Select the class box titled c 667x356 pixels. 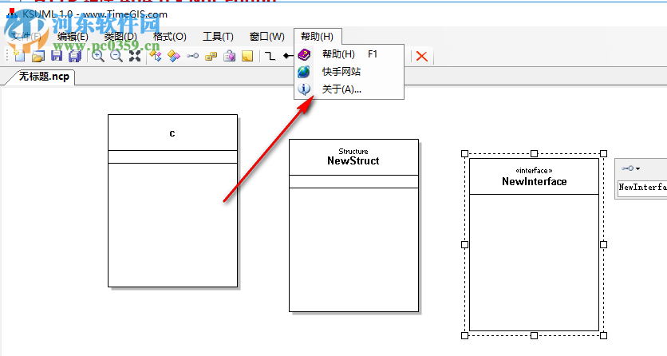point(172,201)
